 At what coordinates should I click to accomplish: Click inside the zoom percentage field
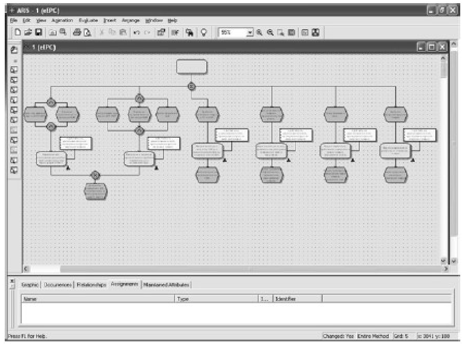(x=233, y=32)
